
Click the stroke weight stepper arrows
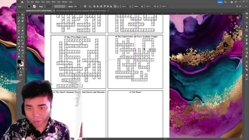45,6
